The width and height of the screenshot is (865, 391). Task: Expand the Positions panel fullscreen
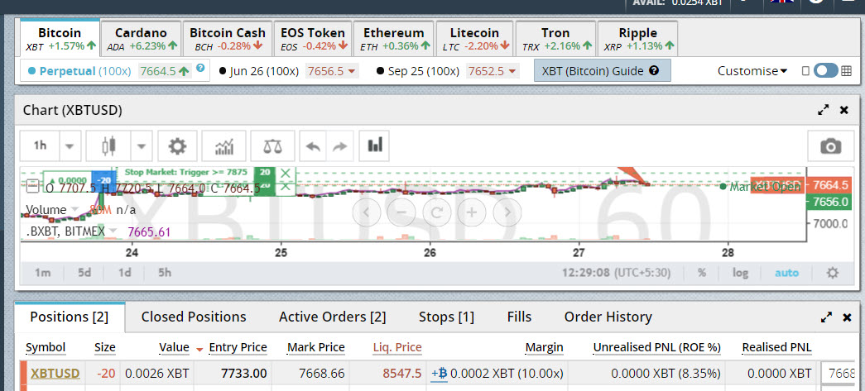coord(826,317)
